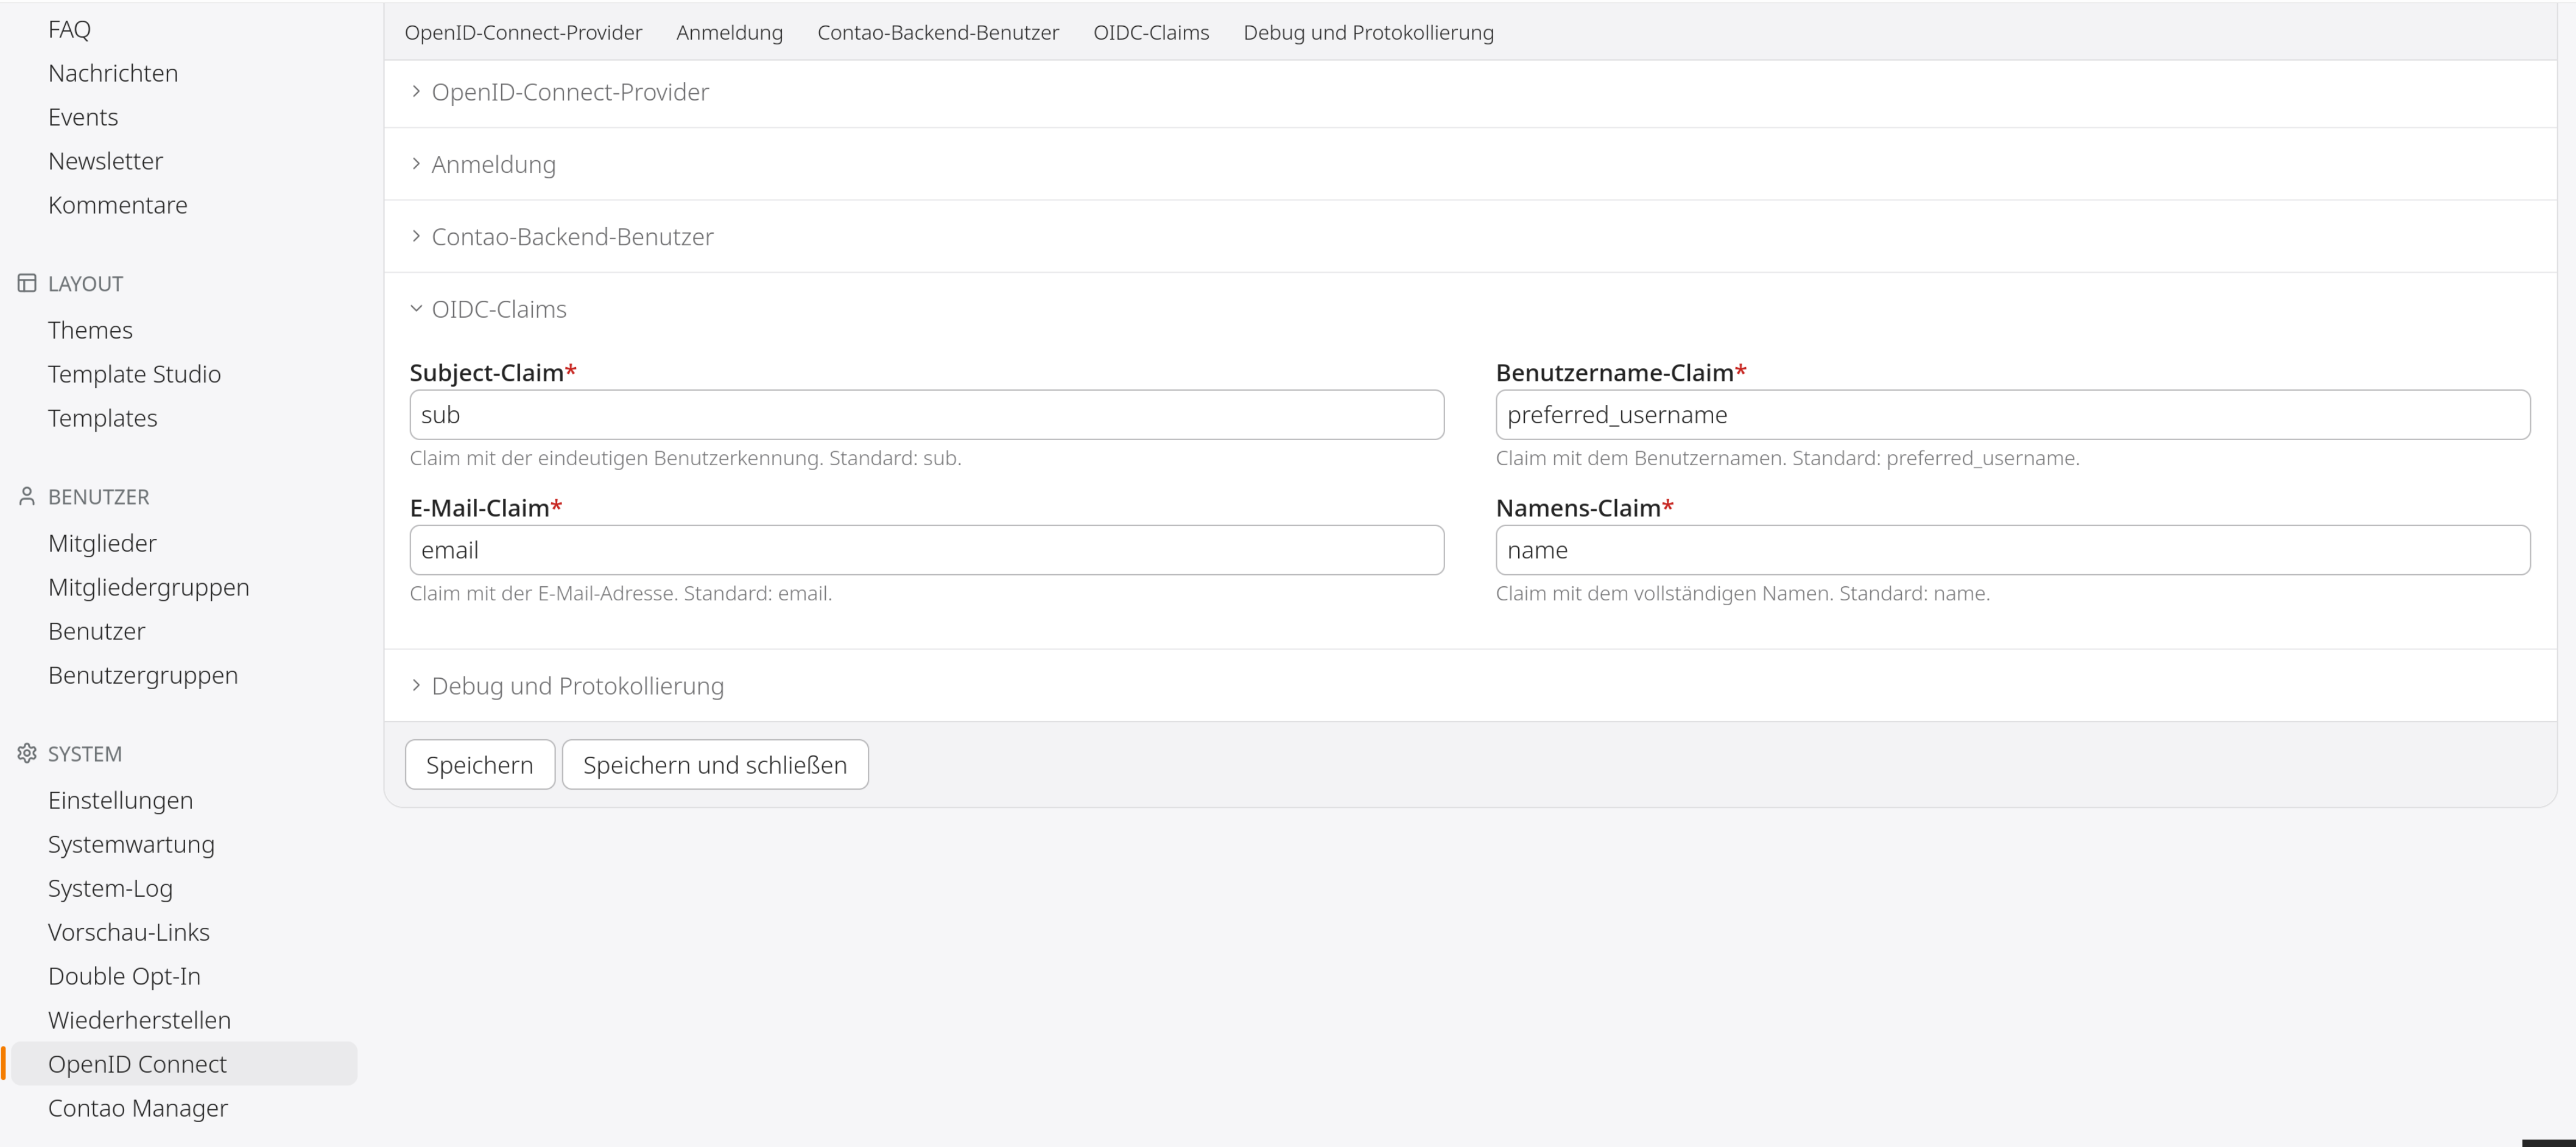The width and height of the screenshot is (2576, 1147).
Task: Expand the OpenID-Connect-Provider section
Action: (x=570, y=92)
